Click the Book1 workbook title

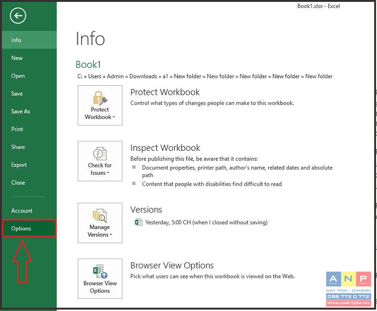[88, 65]
